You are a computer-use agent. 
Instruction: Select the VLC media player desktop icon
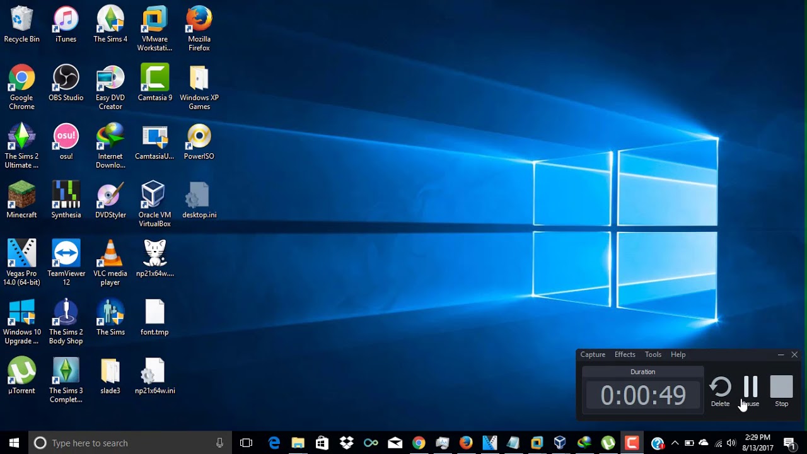click(110, 264)
